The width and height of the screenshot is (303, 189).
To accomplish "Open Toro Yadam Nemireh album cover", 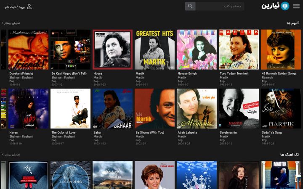I will pos(239,50).
